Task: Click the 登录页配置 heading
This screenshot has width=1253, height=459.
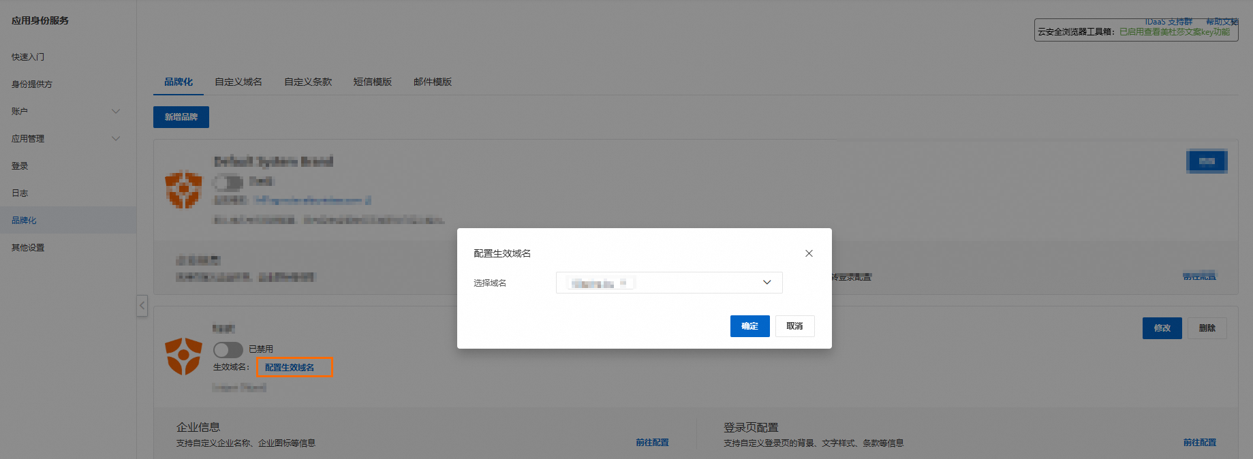Action: pos(751,427)
